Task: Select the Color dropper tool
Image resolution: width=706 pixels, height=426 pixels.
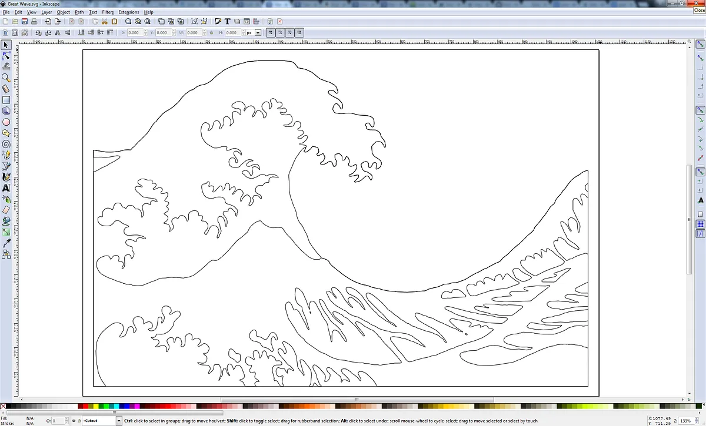Action: [6, 243]
